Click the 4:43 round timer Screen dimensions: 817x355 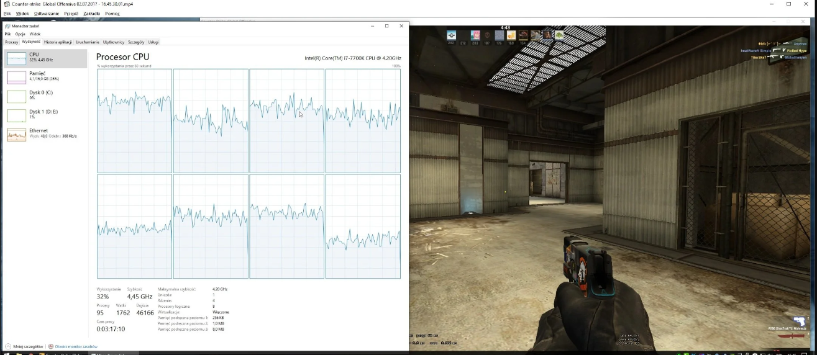tap(505, 28)
